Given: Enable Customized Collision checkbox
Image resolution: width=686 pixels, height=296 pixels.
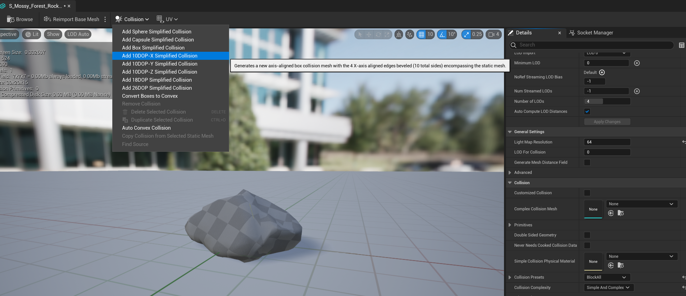Looking at the screenshot, I should pos(587,193).
